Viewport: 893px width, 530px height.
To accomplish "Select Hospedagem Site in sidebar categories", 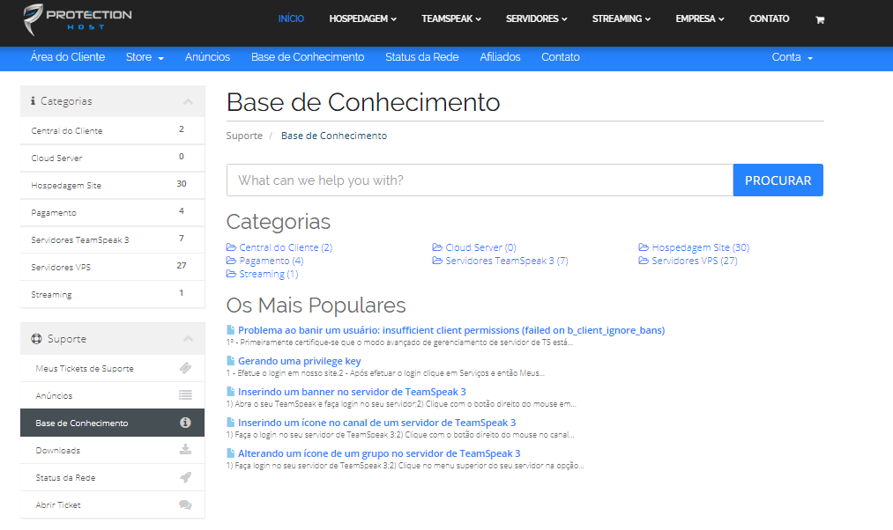I will (112, 186).
